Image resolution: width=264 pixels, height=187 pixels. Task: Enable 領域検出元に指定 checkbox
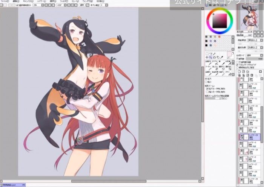click(237, 67)
